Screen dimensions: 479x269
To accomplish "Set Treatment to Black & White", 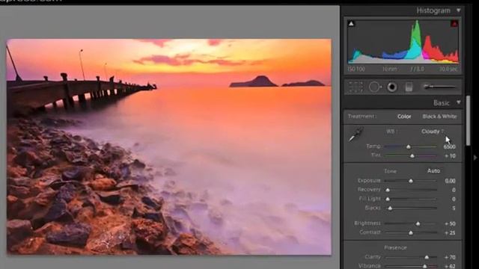I will tap(439, 117).
